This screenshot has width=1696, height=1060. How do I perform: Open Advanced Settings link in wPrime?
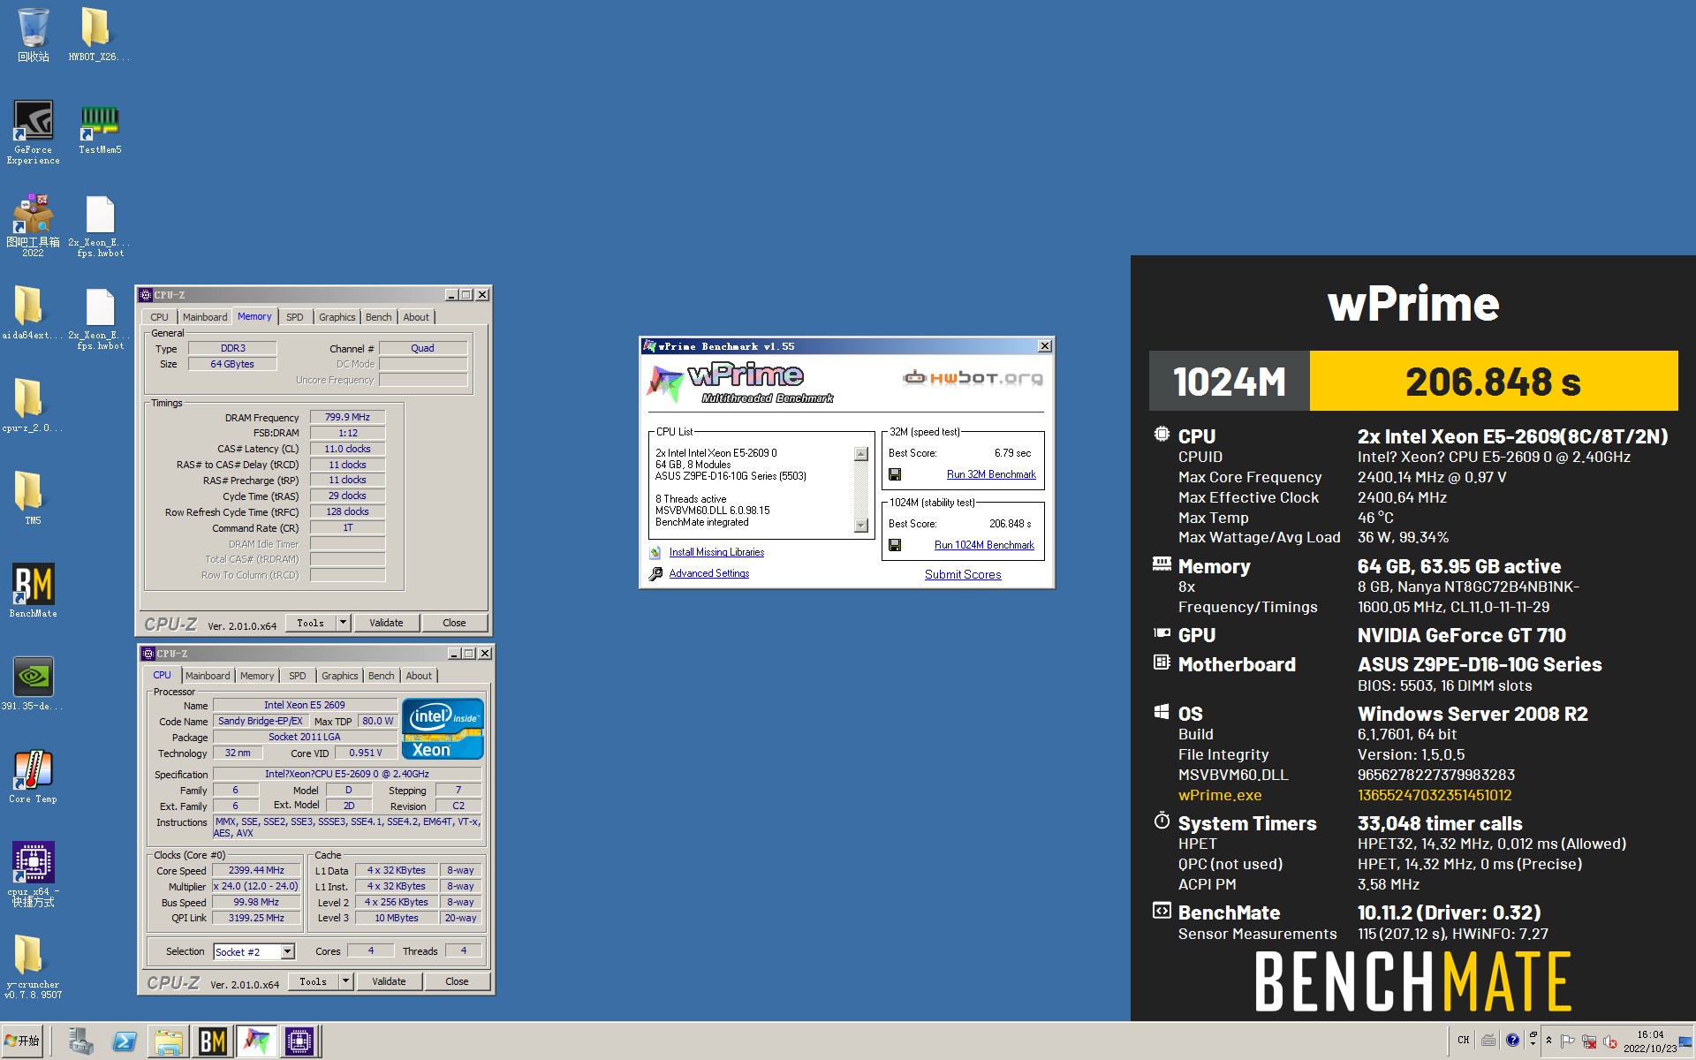[x=709, y=573]
